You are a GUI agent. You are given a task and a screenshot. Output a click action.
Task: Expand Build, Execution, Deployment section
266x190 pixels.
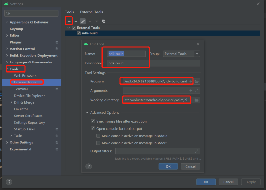(x=7, y=55)
